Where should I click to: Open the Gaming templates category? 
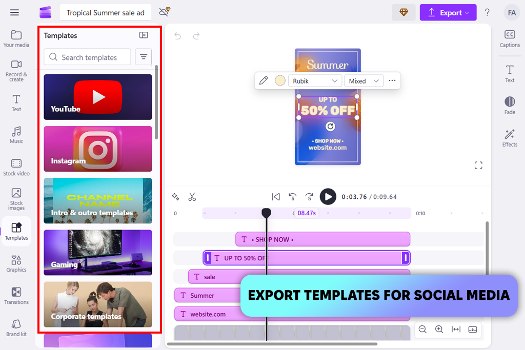(98, 253)
